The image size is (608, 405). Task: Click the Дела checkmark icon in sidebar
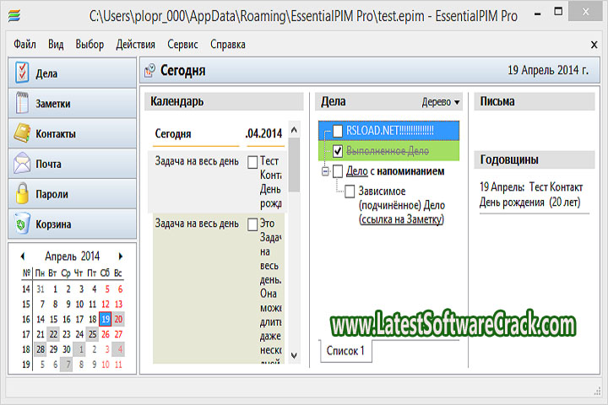(x=23, y=73)
